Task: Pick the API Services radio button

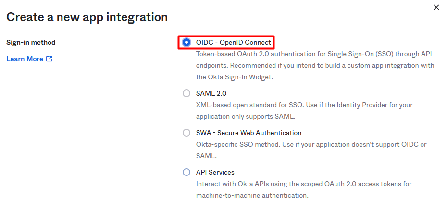Action: click(186, 172)
